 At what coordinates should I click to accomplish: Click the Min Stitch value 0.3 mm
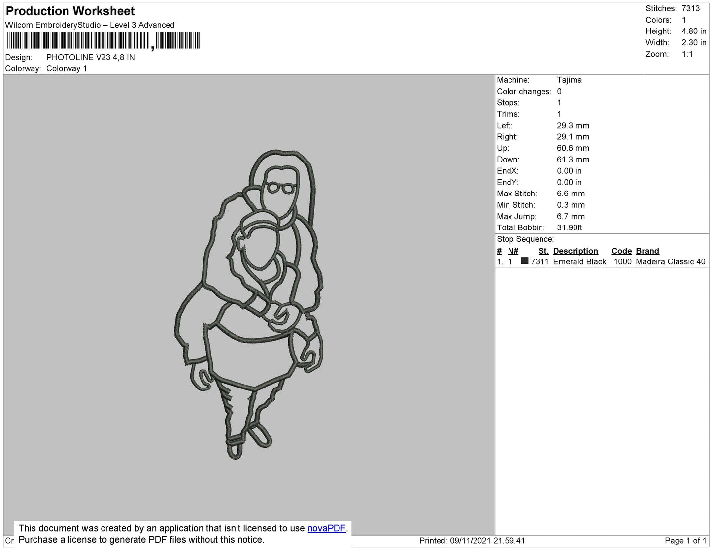pos(571,205)
